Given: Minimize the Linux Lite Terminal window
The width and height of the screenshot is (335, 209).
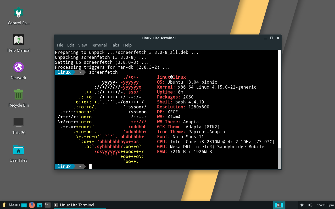Looking at the screenshot, I should 265,38.
